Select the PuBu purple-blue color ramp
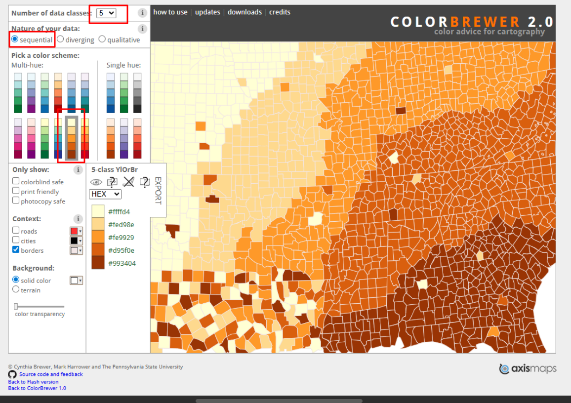This screenshot has height=403, width=571. click(71, 93)
